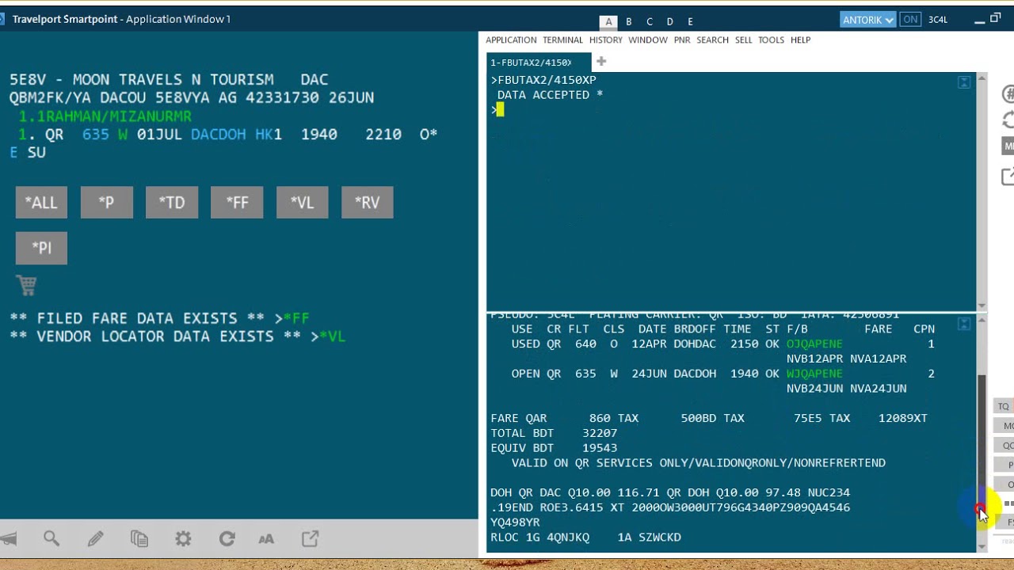Image resolution: width=1014 pixels, height=570 pixels.
Task: Switch to work area C
Action: coord(650,22)
